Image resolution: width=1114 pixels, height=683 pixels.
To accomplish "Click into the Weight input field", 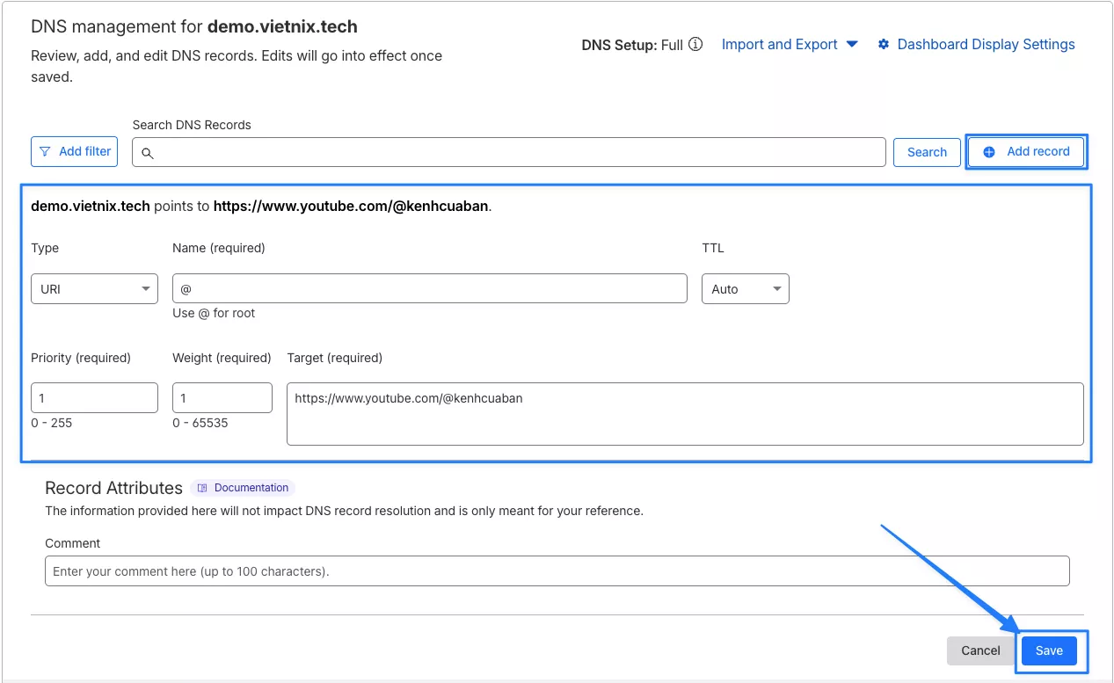I will tap(222, 398).
